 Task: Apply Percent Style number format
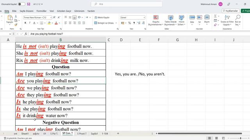tap(129, 23)
